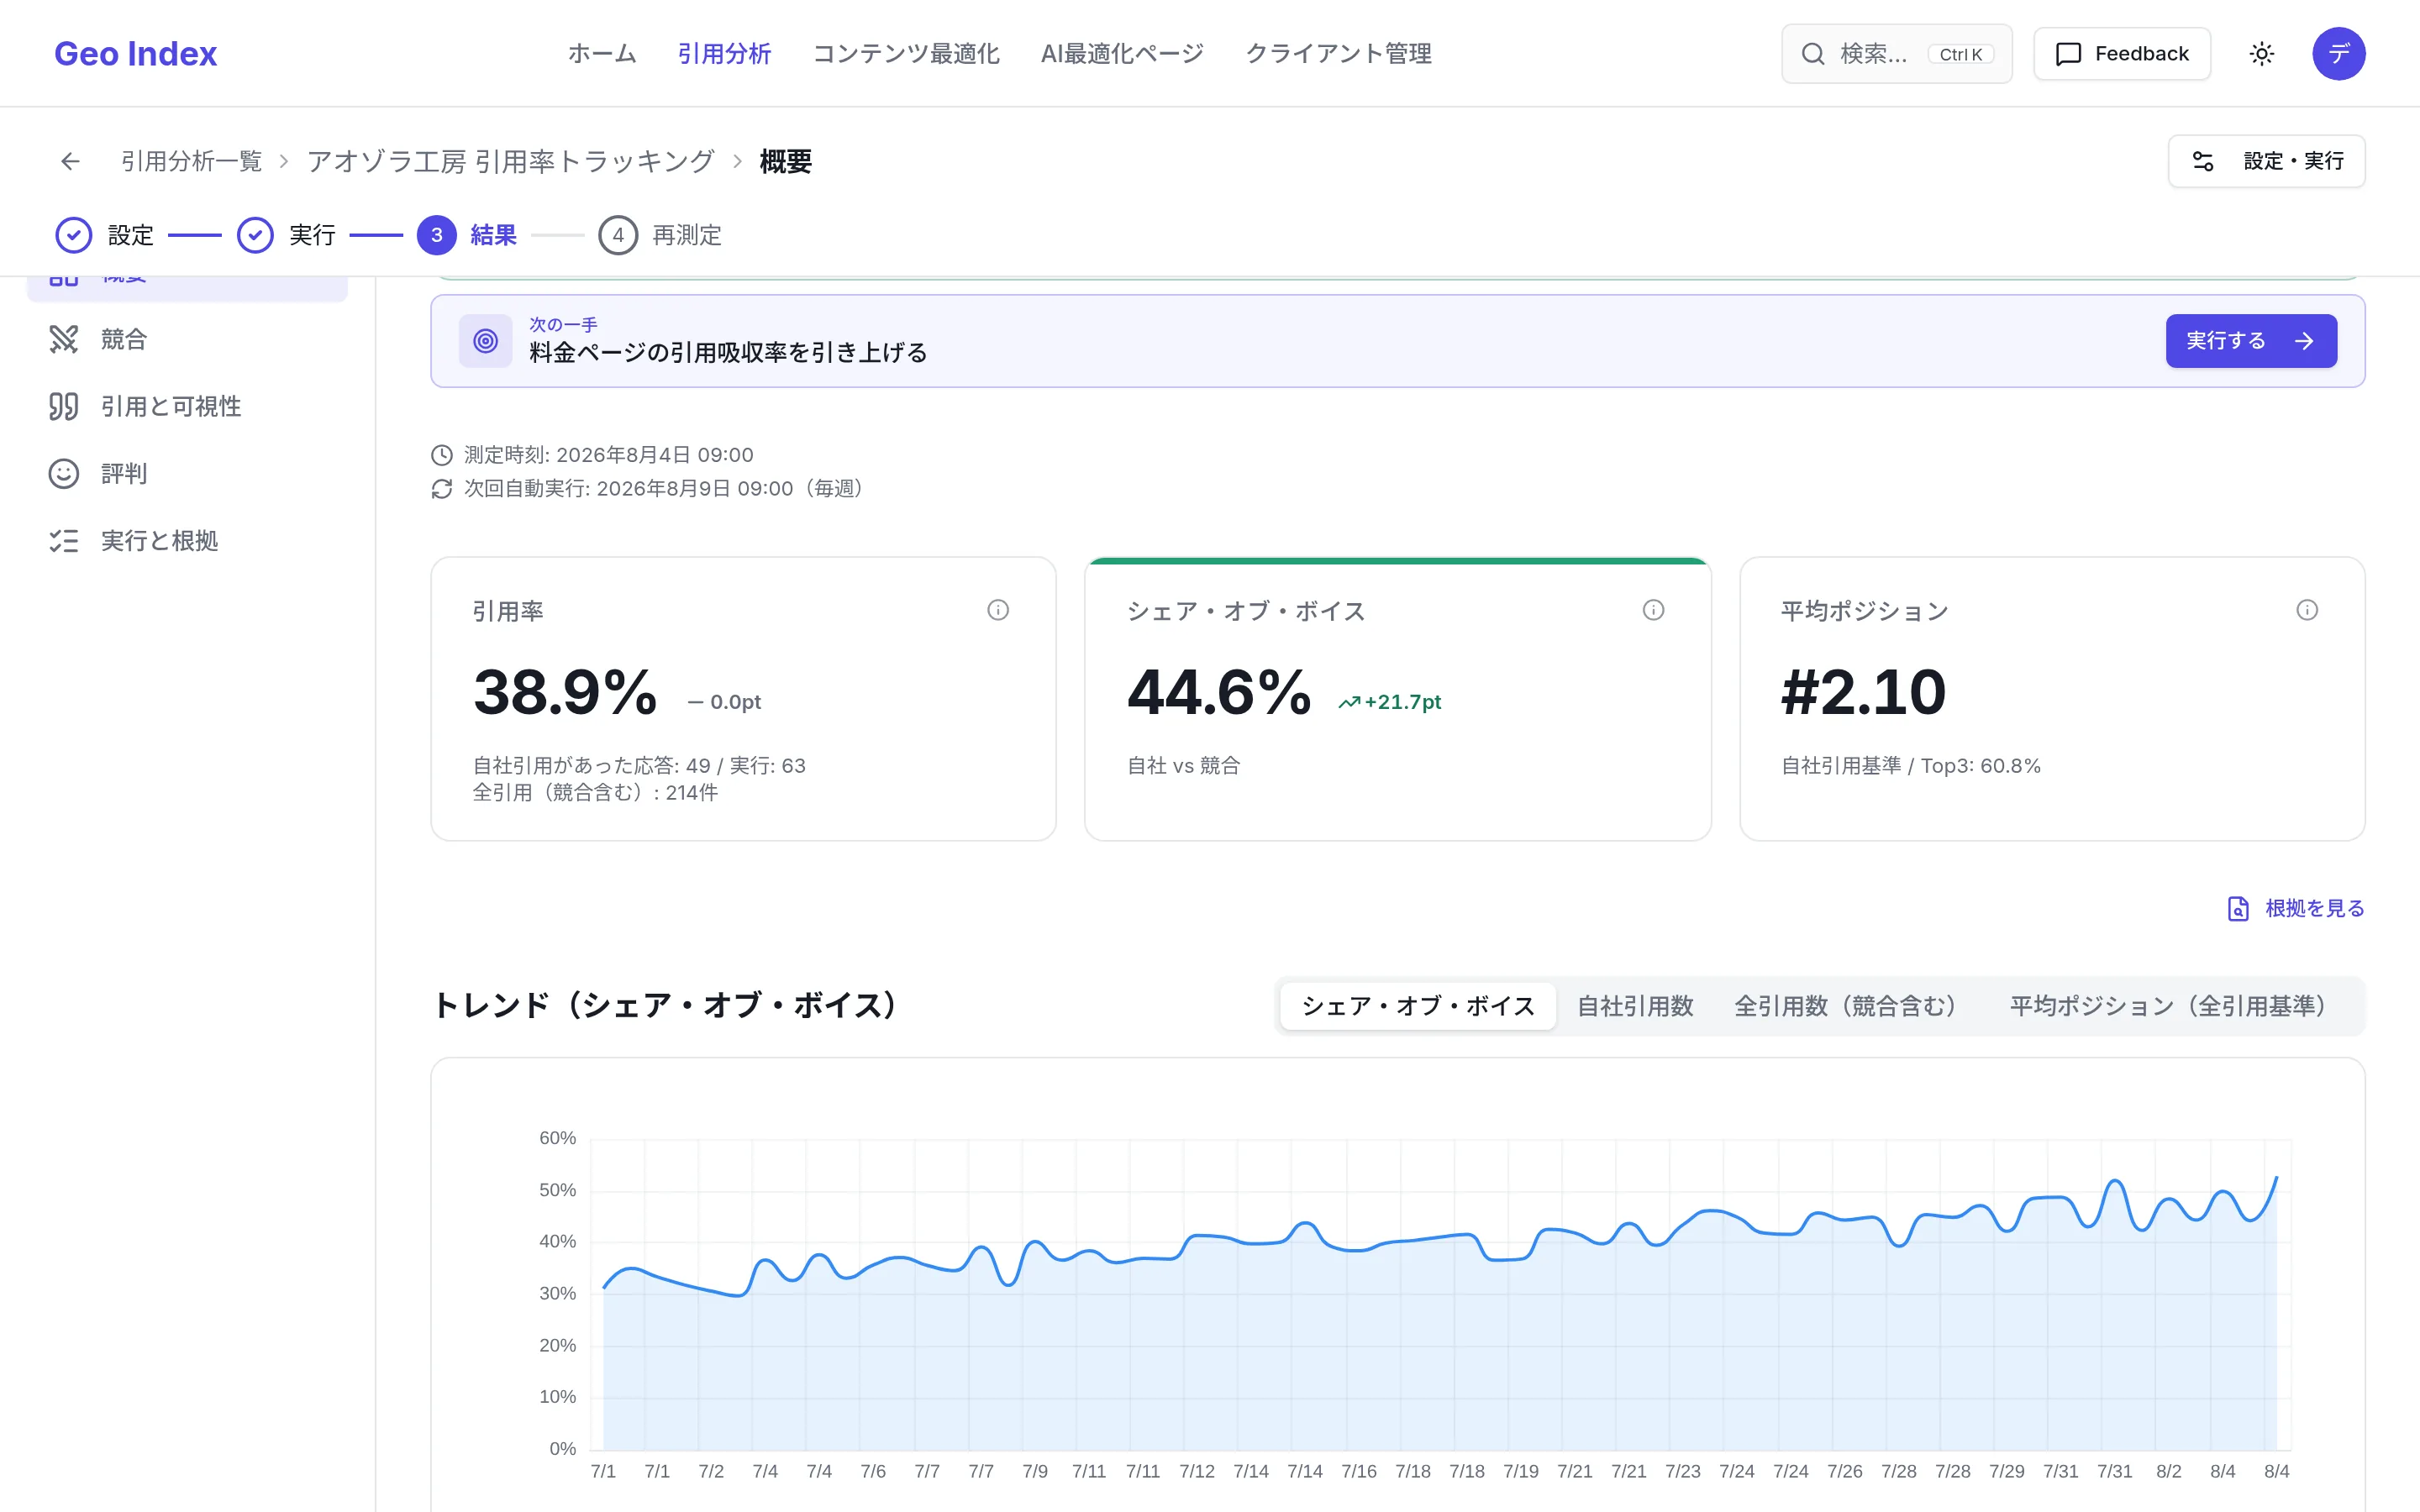Toggle the light/dark theme sun icon

(2262, 54)
